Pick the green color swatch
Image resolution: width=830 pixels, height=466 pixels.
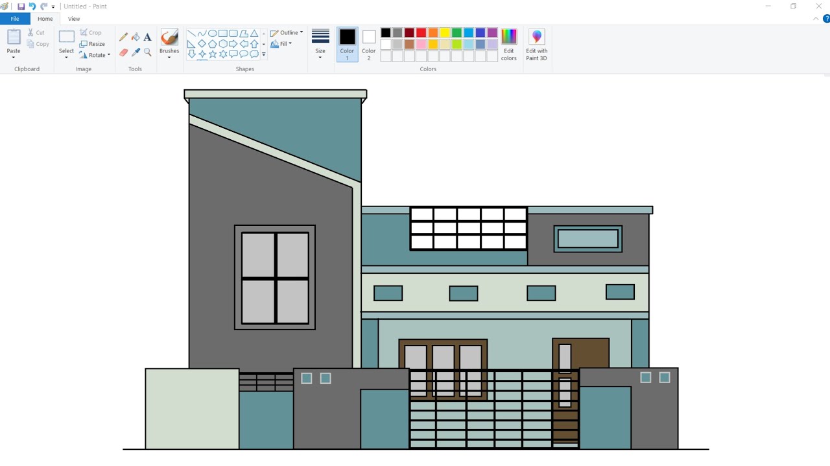456,32
